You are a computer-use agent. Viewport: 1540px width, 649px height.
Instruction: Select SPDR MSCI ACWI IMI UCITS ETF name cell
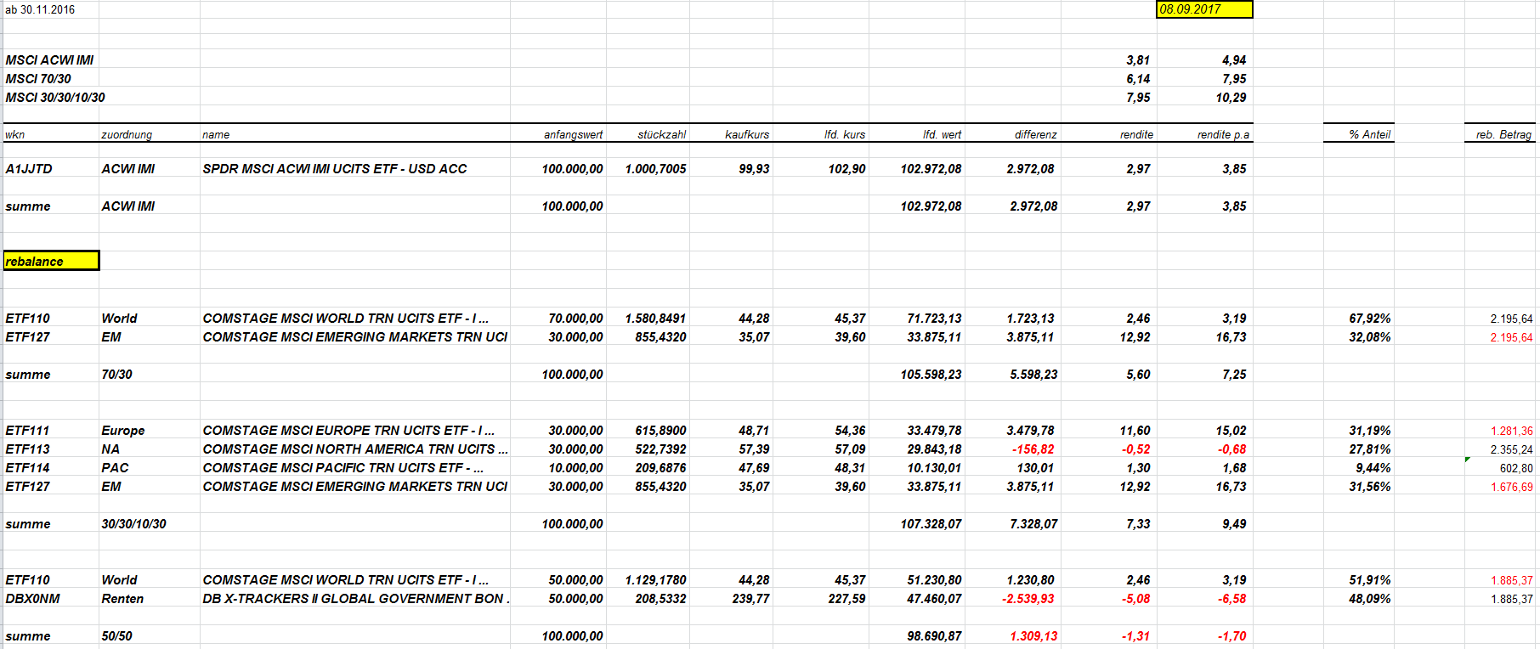[354, 169]
